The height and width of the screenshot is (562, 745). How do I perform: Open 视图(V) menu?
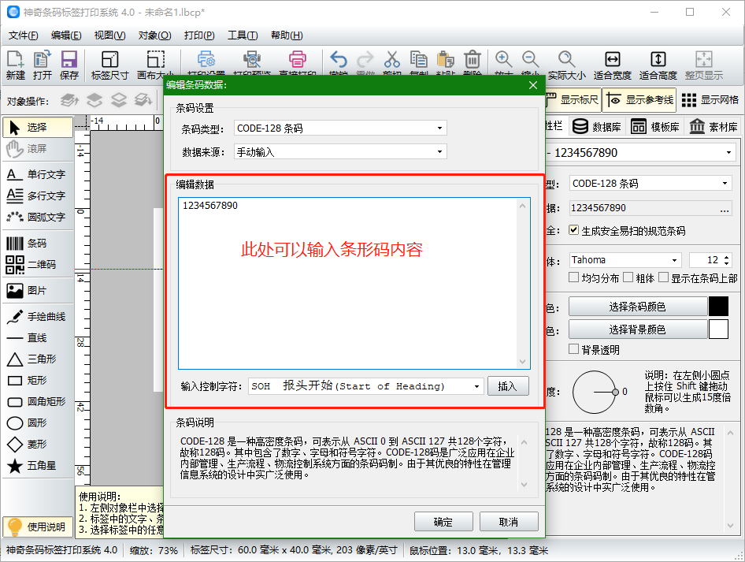[109, 35]
